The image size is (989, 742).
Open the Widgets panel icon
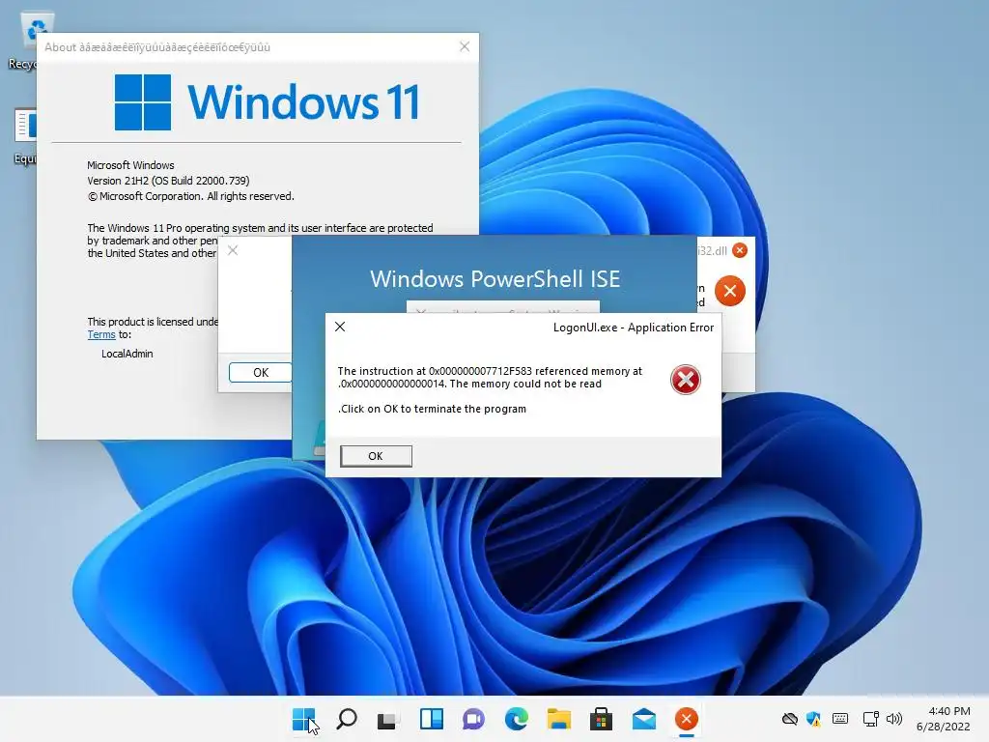coord(432,719)
